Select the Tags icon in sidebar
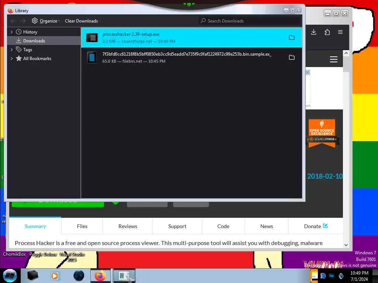Screen dimensions: 378x283 coord(18,49)
